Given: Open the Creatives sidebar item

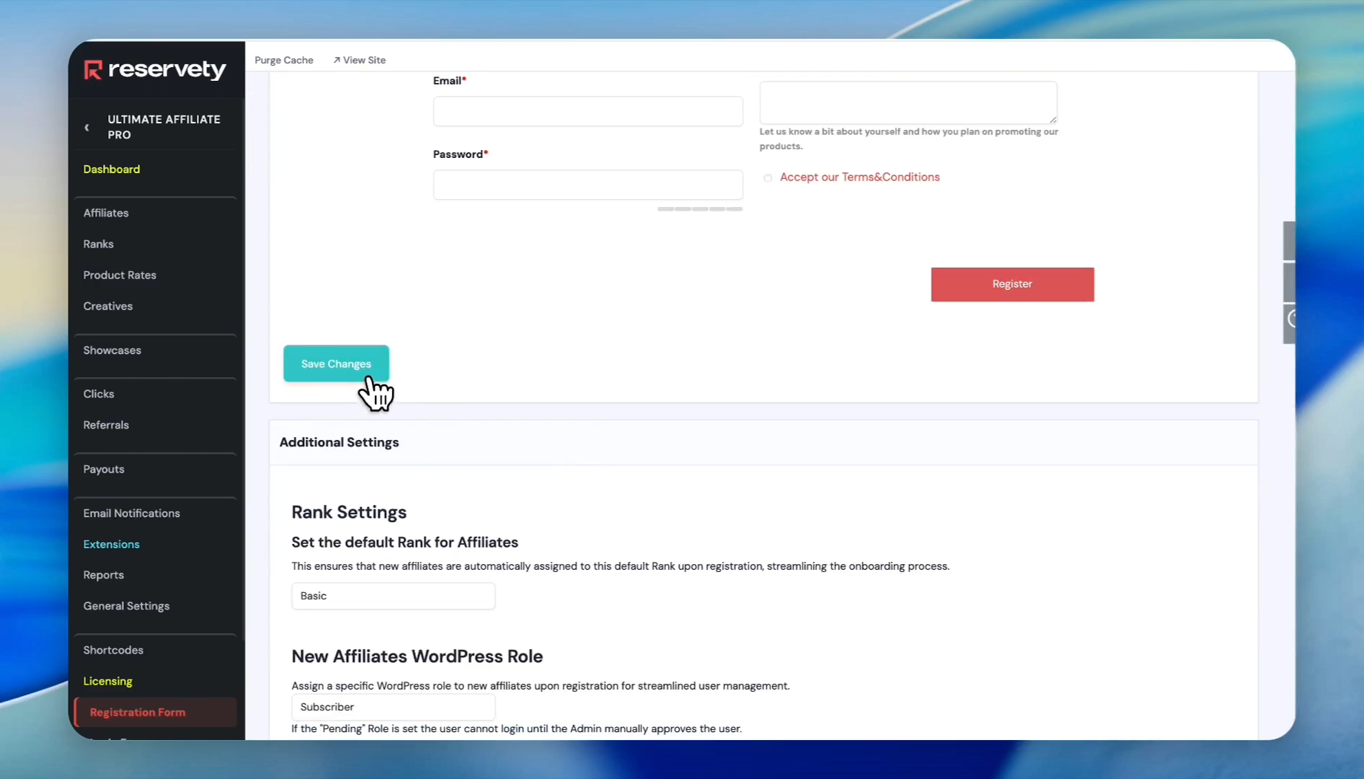Looking at the screenshot, I should click(x=107, y=307).
